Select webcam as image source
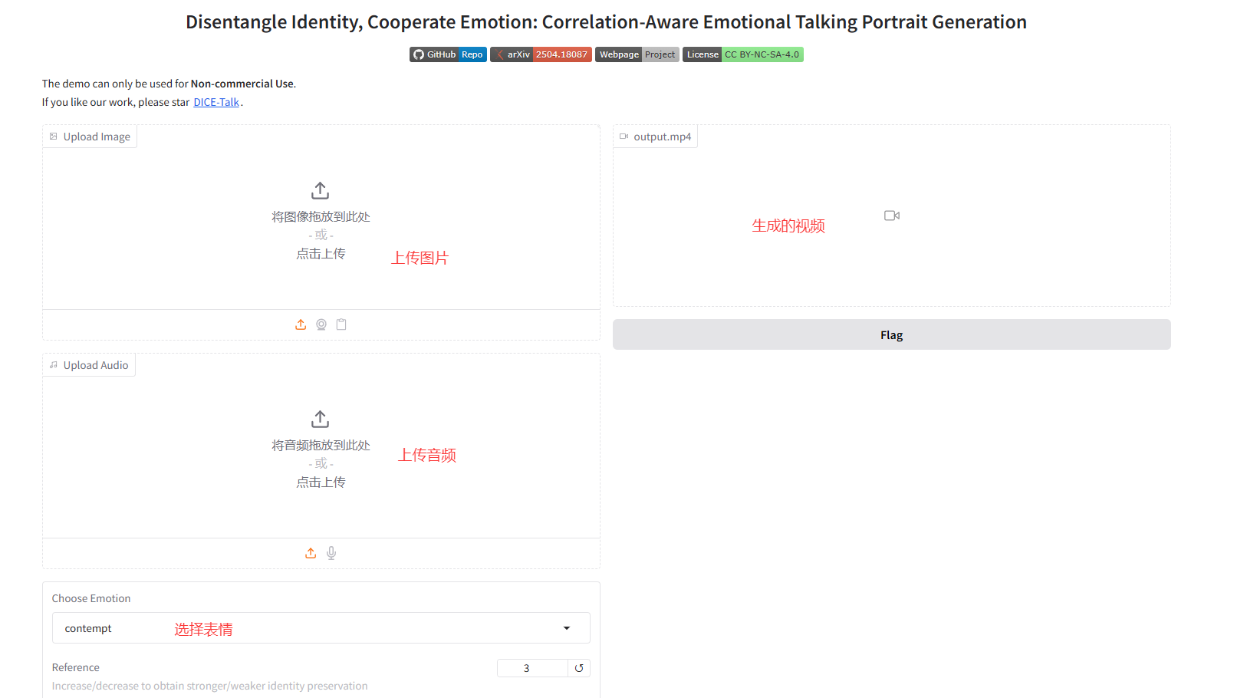 tap(321, 324)
